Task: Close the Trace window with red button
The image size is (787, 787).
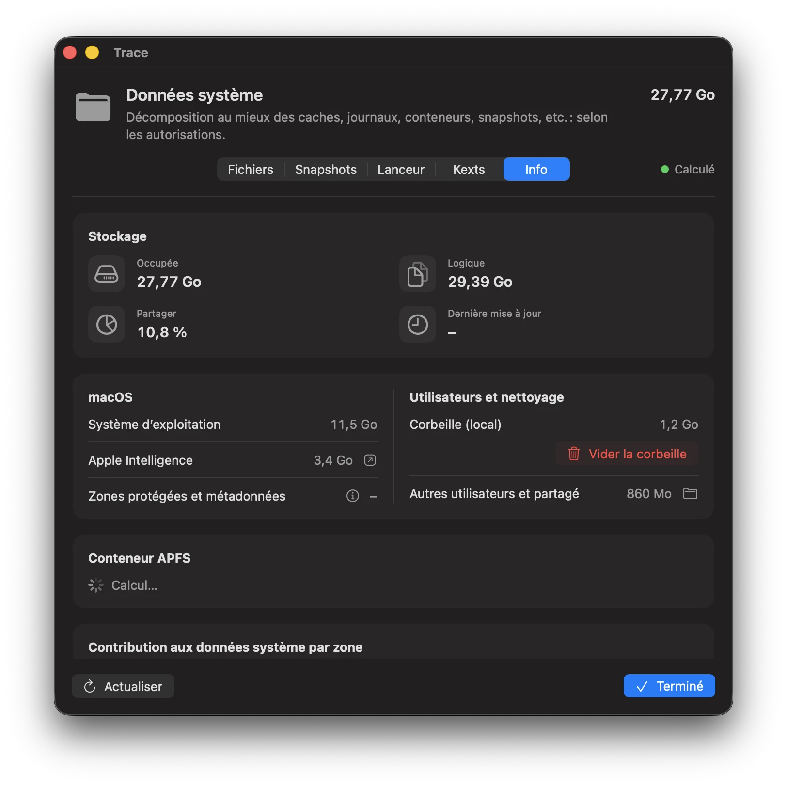Action: [x=70, y=52]
